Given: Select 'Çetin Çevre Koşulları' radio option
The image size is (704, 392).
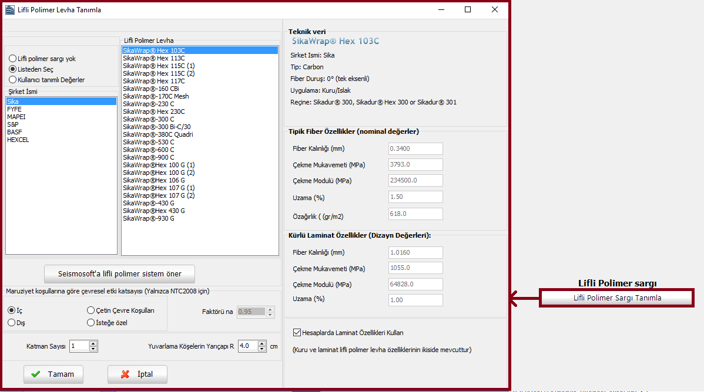Looking at the screenshot, I should pos(90,310).
